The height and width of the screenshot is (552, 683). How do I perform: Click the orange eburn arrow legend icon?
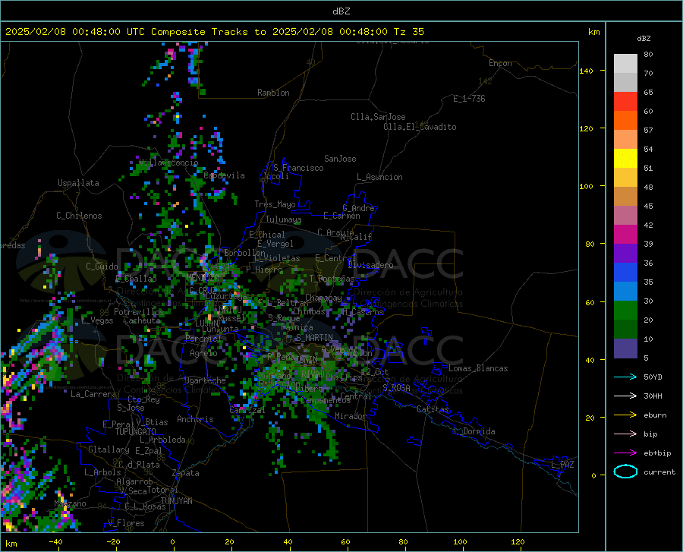[625, 415]
